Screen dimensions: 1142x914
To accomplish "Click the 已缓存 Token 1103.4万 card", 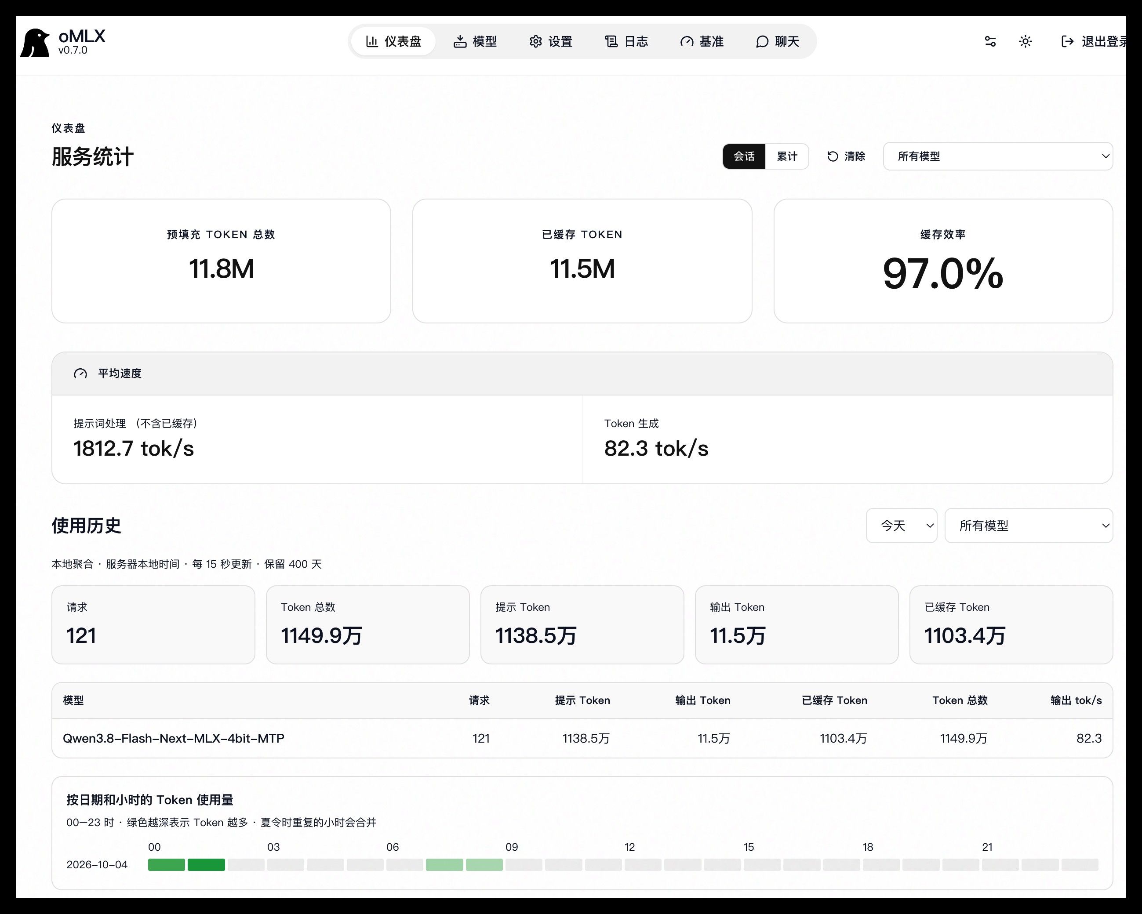I will [x=1011, y=624].
